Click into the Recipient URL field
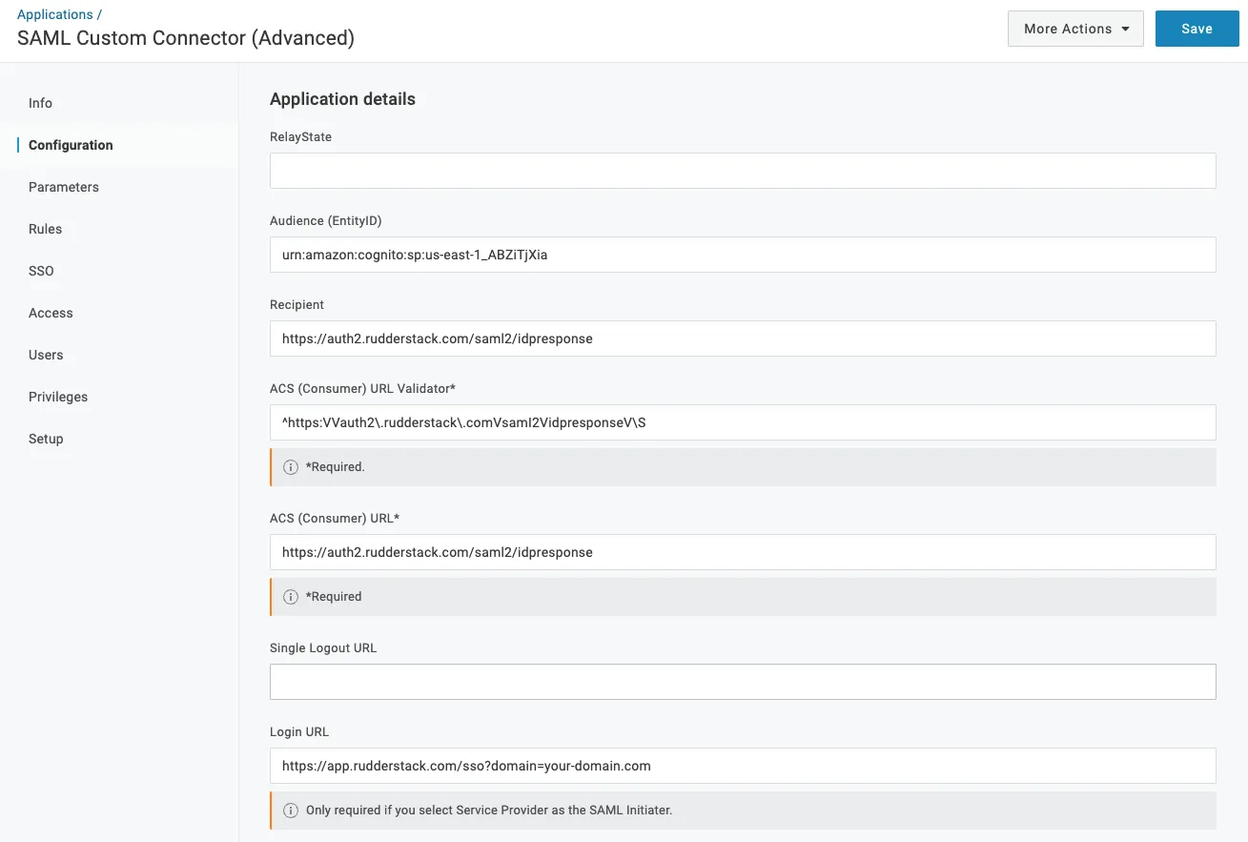Image resolution: width=1248 pixels, height=842 pixels. (x=743, y=339)
